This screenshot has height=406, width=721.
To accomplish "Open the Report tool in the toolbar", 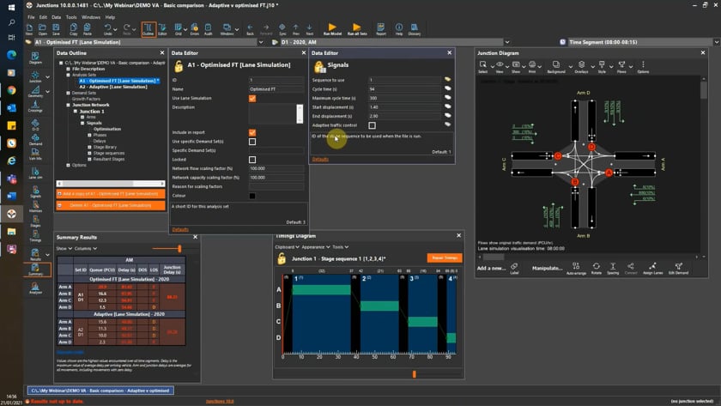I will 380,29.
